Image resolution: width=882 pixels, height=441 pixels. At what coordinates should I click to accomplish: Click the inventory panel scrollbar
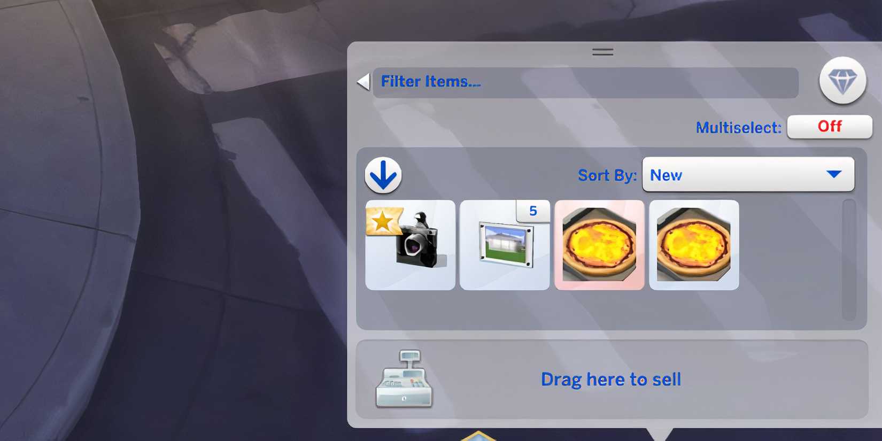849,260
